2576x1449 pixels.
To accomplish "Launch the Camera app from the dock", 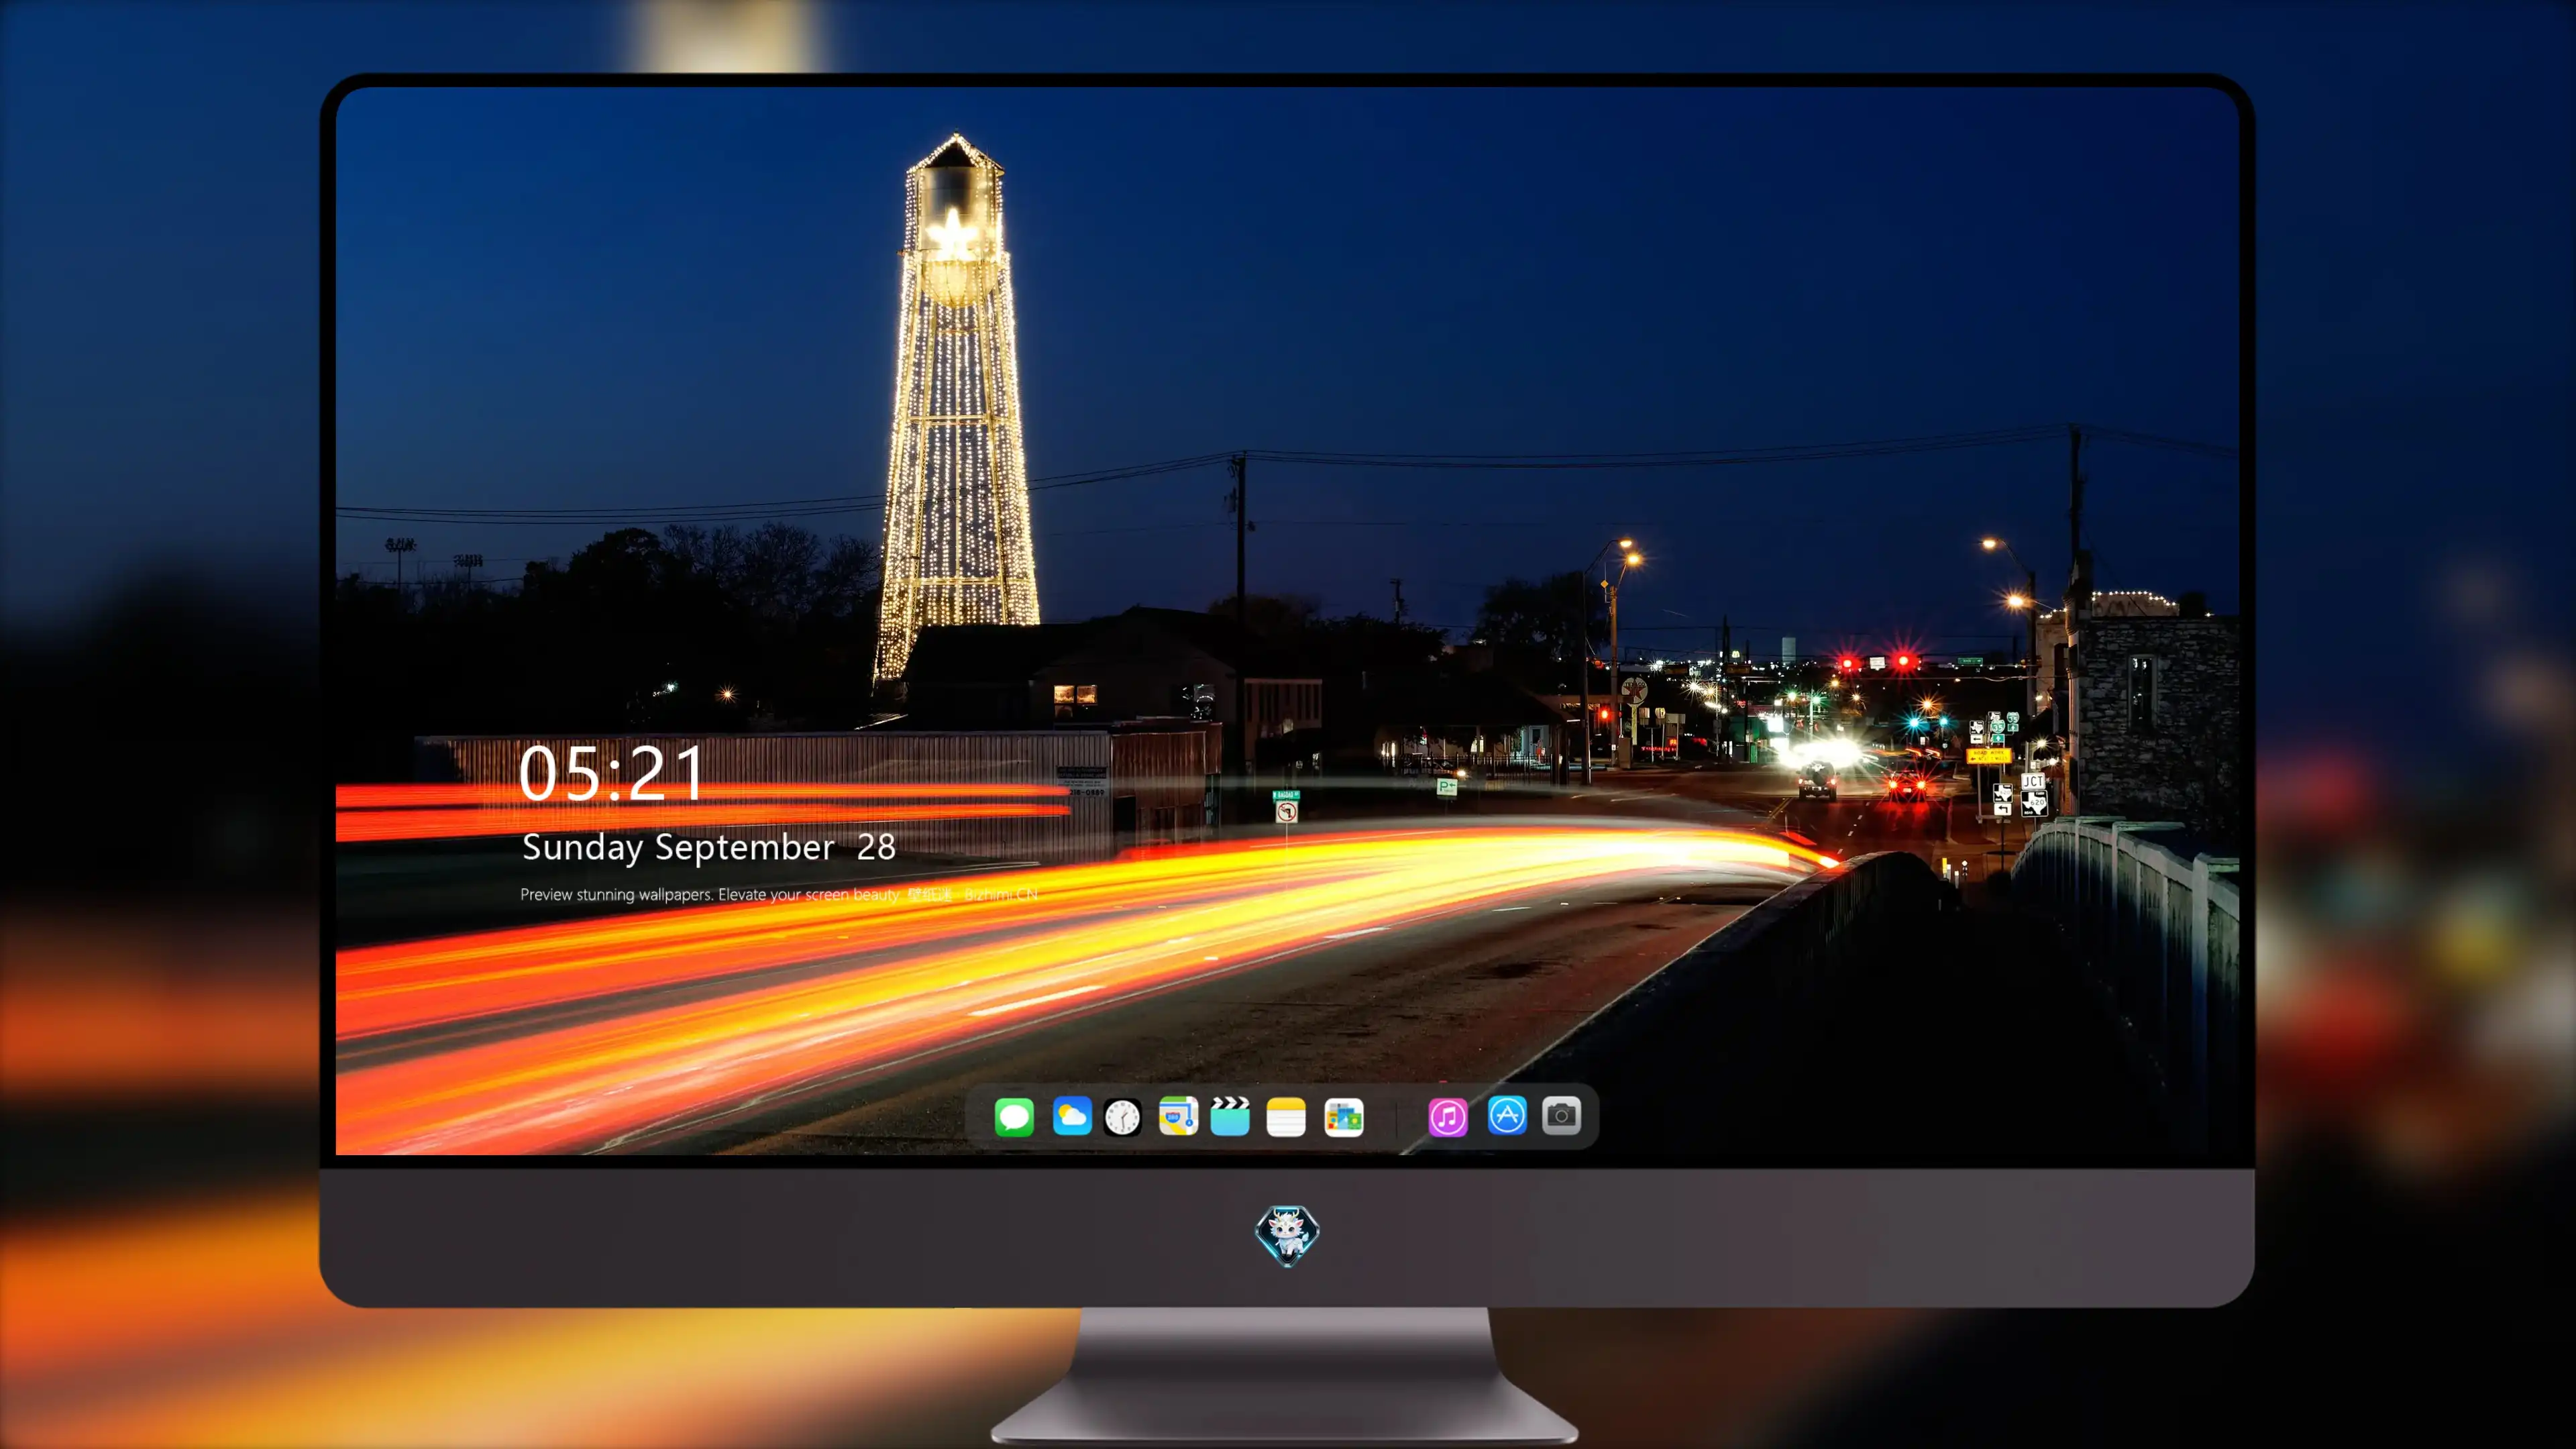I will pos(1561,1115).
